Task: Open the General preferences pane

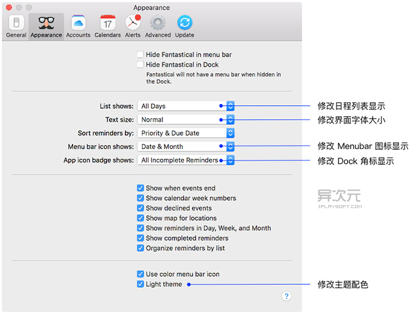Action: pyautogui.click(x=16, y=26)
